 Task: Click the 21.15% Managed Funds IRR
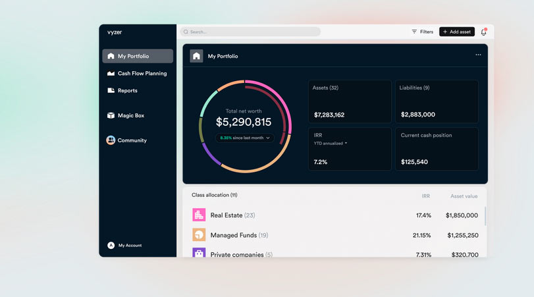421,235
